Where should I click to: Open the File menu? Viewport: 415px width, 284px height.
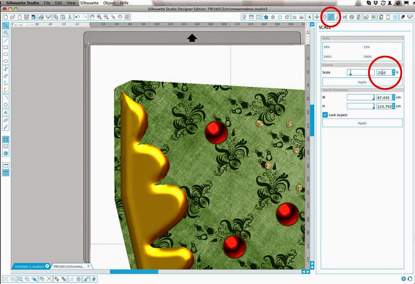47,3
